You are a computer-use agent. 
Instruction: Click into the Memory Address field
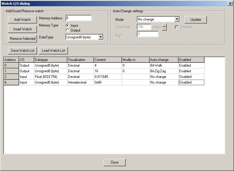(78, 18)
